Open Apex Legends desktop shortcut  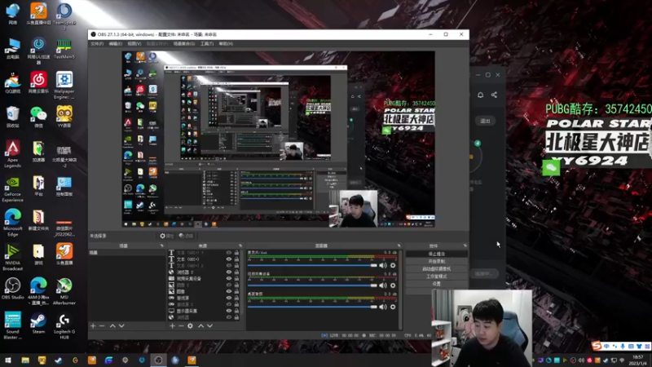[12, 153]
